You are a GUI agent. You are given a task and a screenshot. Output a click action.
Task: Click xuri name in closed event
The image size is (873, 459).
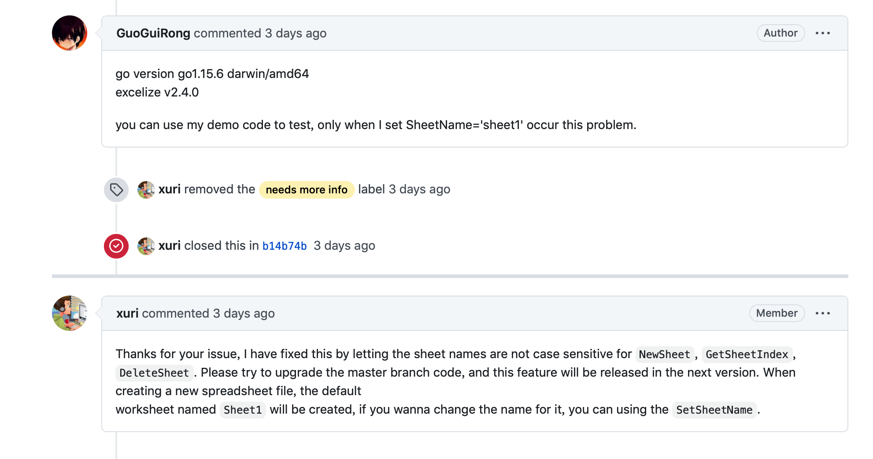[x=170, y=245]
